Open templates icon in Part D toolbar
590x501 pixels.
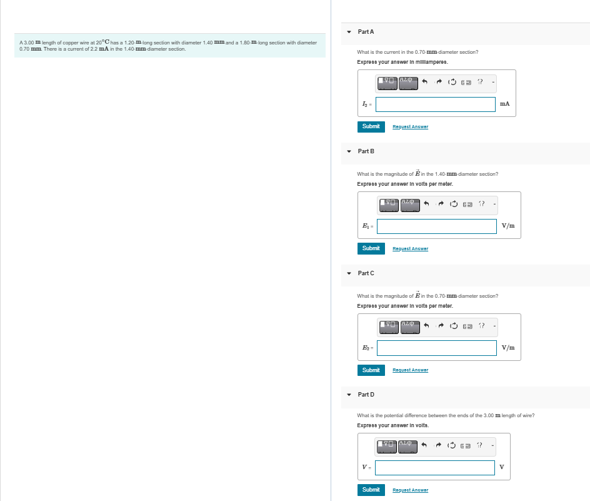(386, 447)
